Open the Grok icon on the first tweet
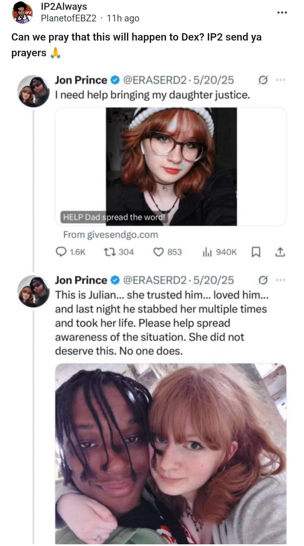 click(263, 80)
